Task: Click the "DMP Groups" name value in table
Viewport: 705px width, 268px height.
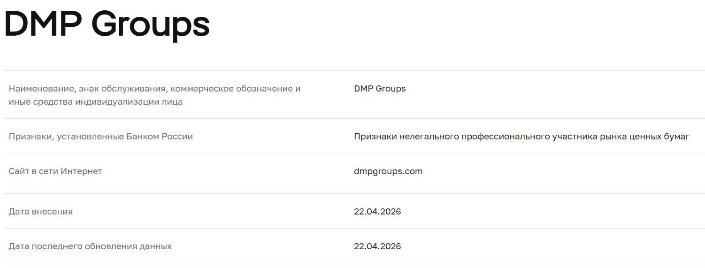Action: [380, 89]
